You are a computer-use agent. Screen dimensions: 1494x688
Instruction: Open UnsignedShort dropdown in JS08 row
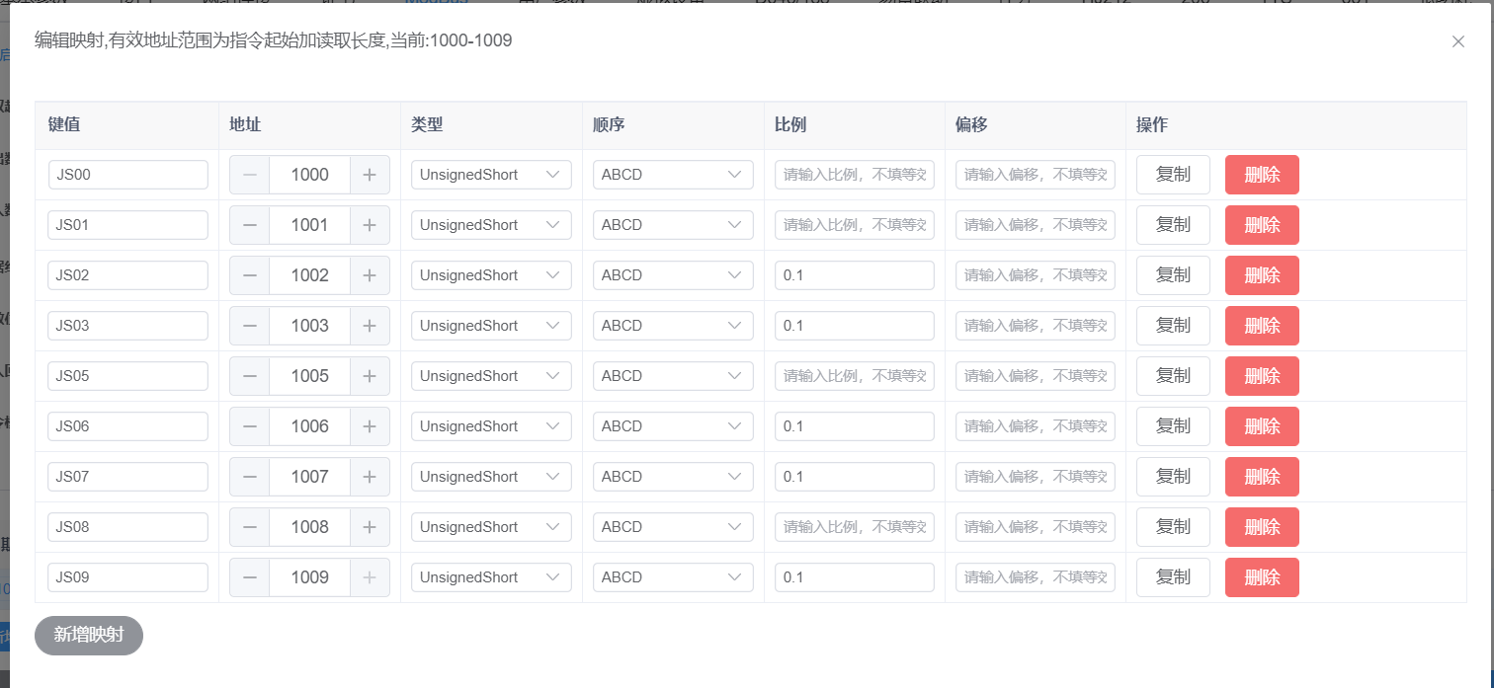[x=491, y=527]
